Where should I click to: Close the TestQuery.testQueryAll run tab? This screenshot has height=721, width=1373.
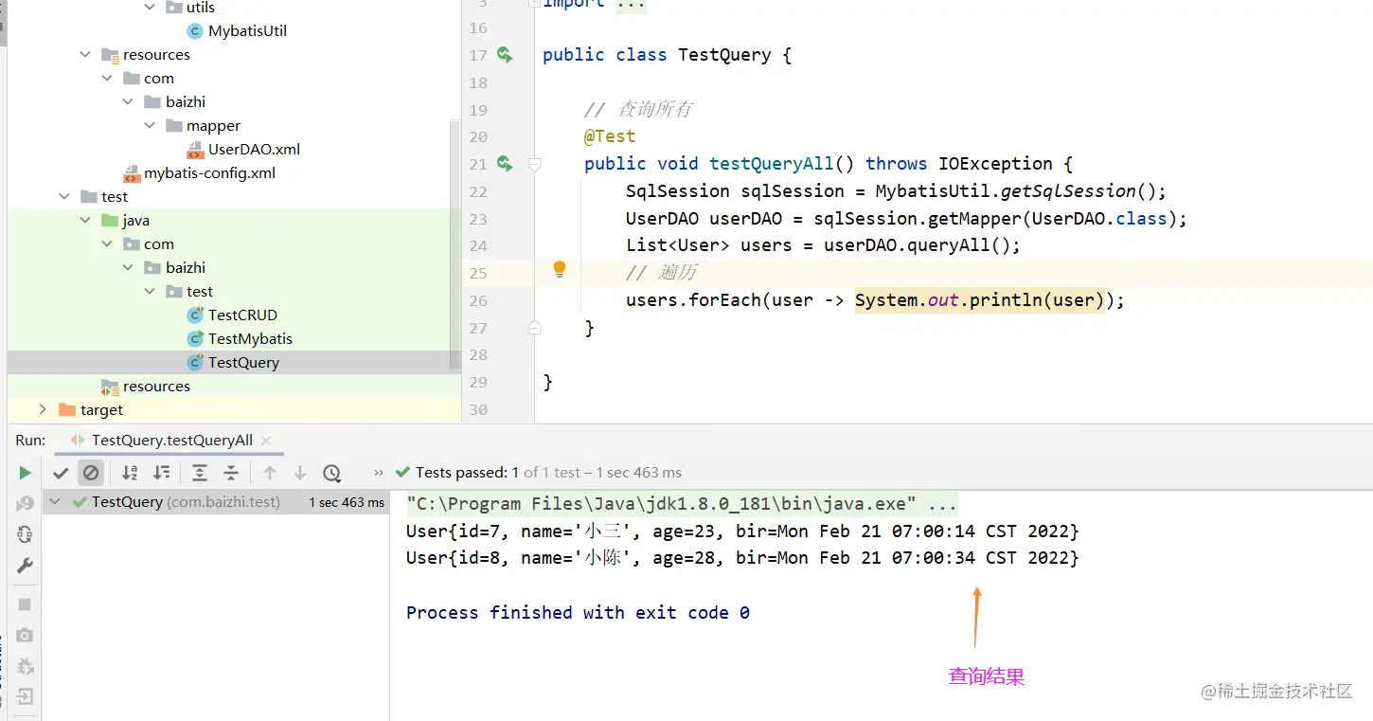pos(266,441)
